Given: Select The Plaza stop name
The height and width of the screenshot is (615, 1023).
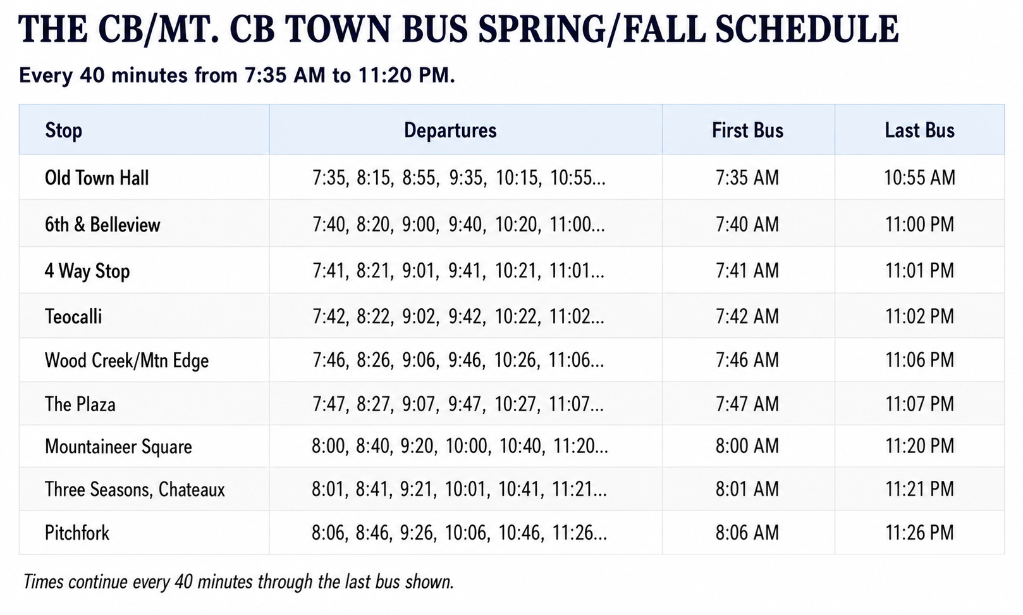Looking at the screenshot, I should (80, 404).
